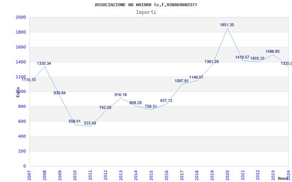Image resolution: width=292 pixels, height=182 pixels.
Task: Click x-axis year label 2013
Action: coord(121,175)
